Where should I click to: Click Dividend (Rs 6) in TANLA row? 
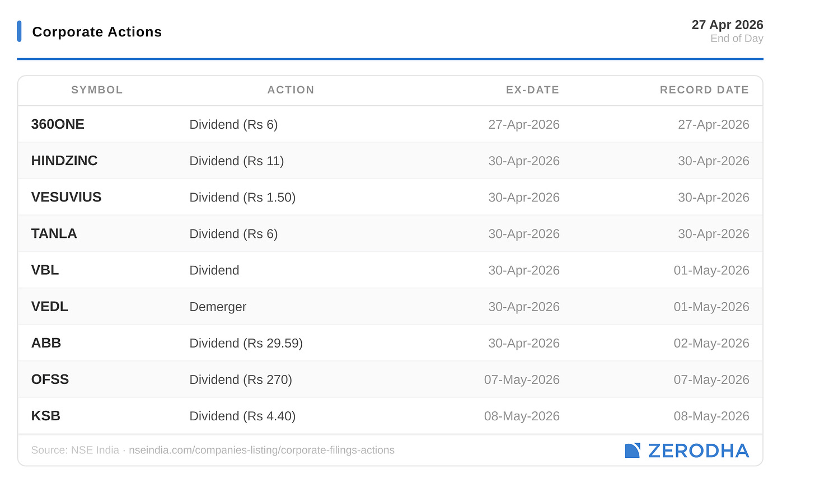[x=233, y=233]
